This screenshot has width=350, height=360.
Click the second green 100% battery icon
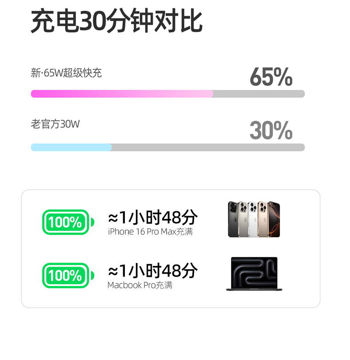coord(68,275)
